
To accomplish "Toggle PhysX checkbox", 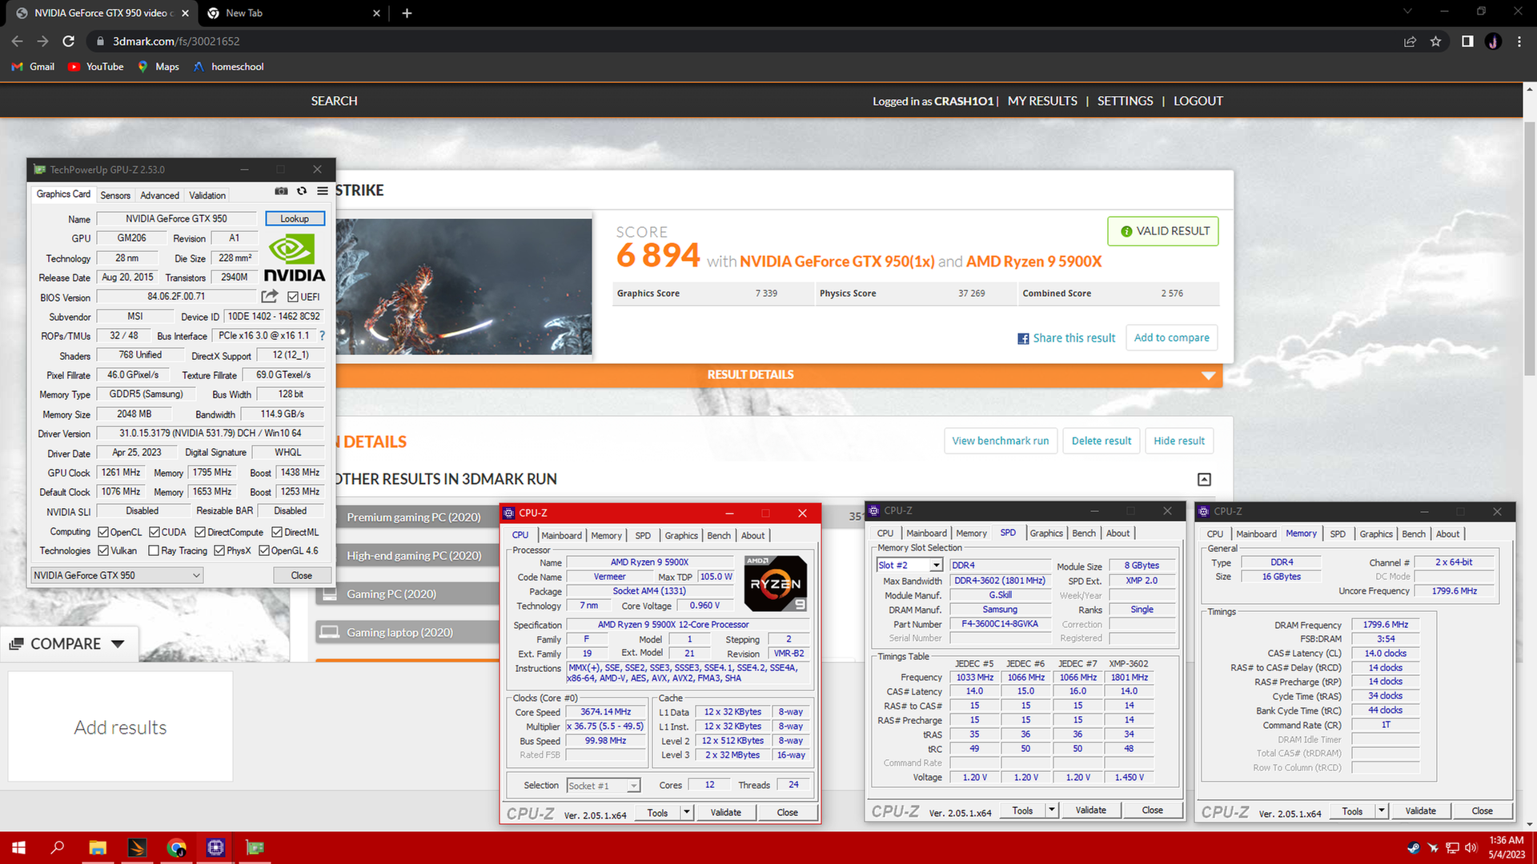I will point(219,551).
